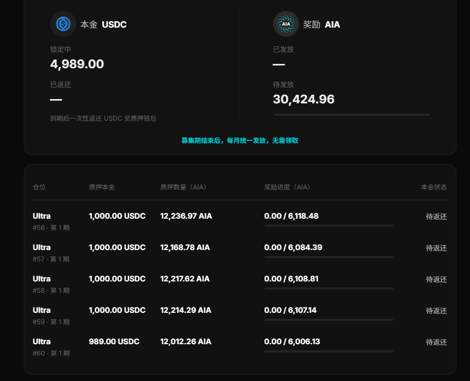Image resolution: width=470 pixels, height=381 pixels.
Task: Click the 仓位 column header
Action: pyautogui.click(x=39, y=187)
